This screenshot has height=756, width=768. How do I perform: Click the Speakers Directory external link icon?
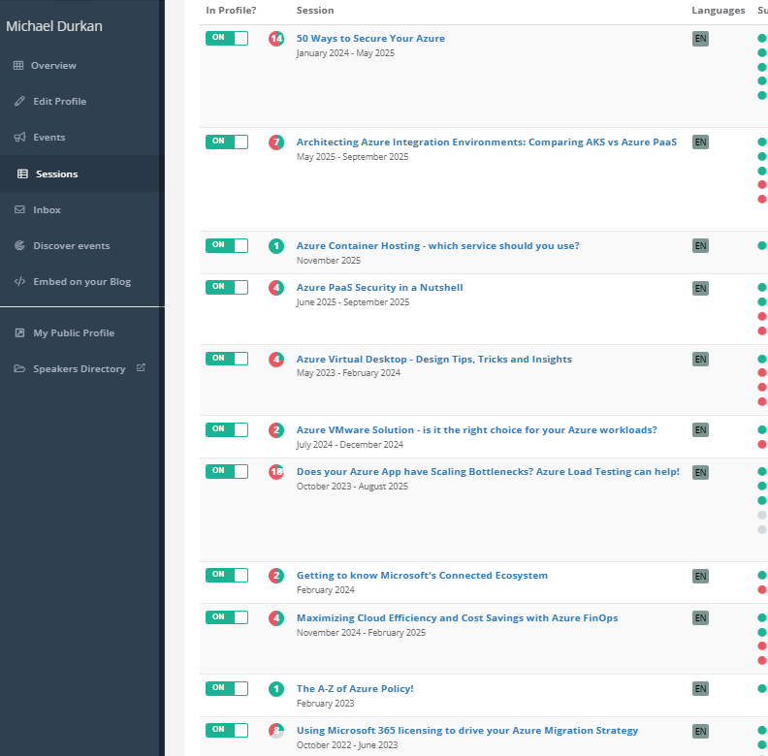pyautogui.click(x=141, y=368)
